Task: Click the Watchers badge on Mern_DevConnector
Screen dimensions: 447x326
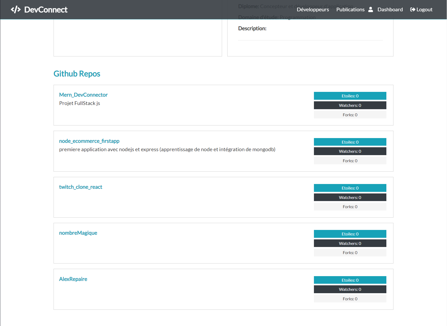Action: [x=350, y=105]
